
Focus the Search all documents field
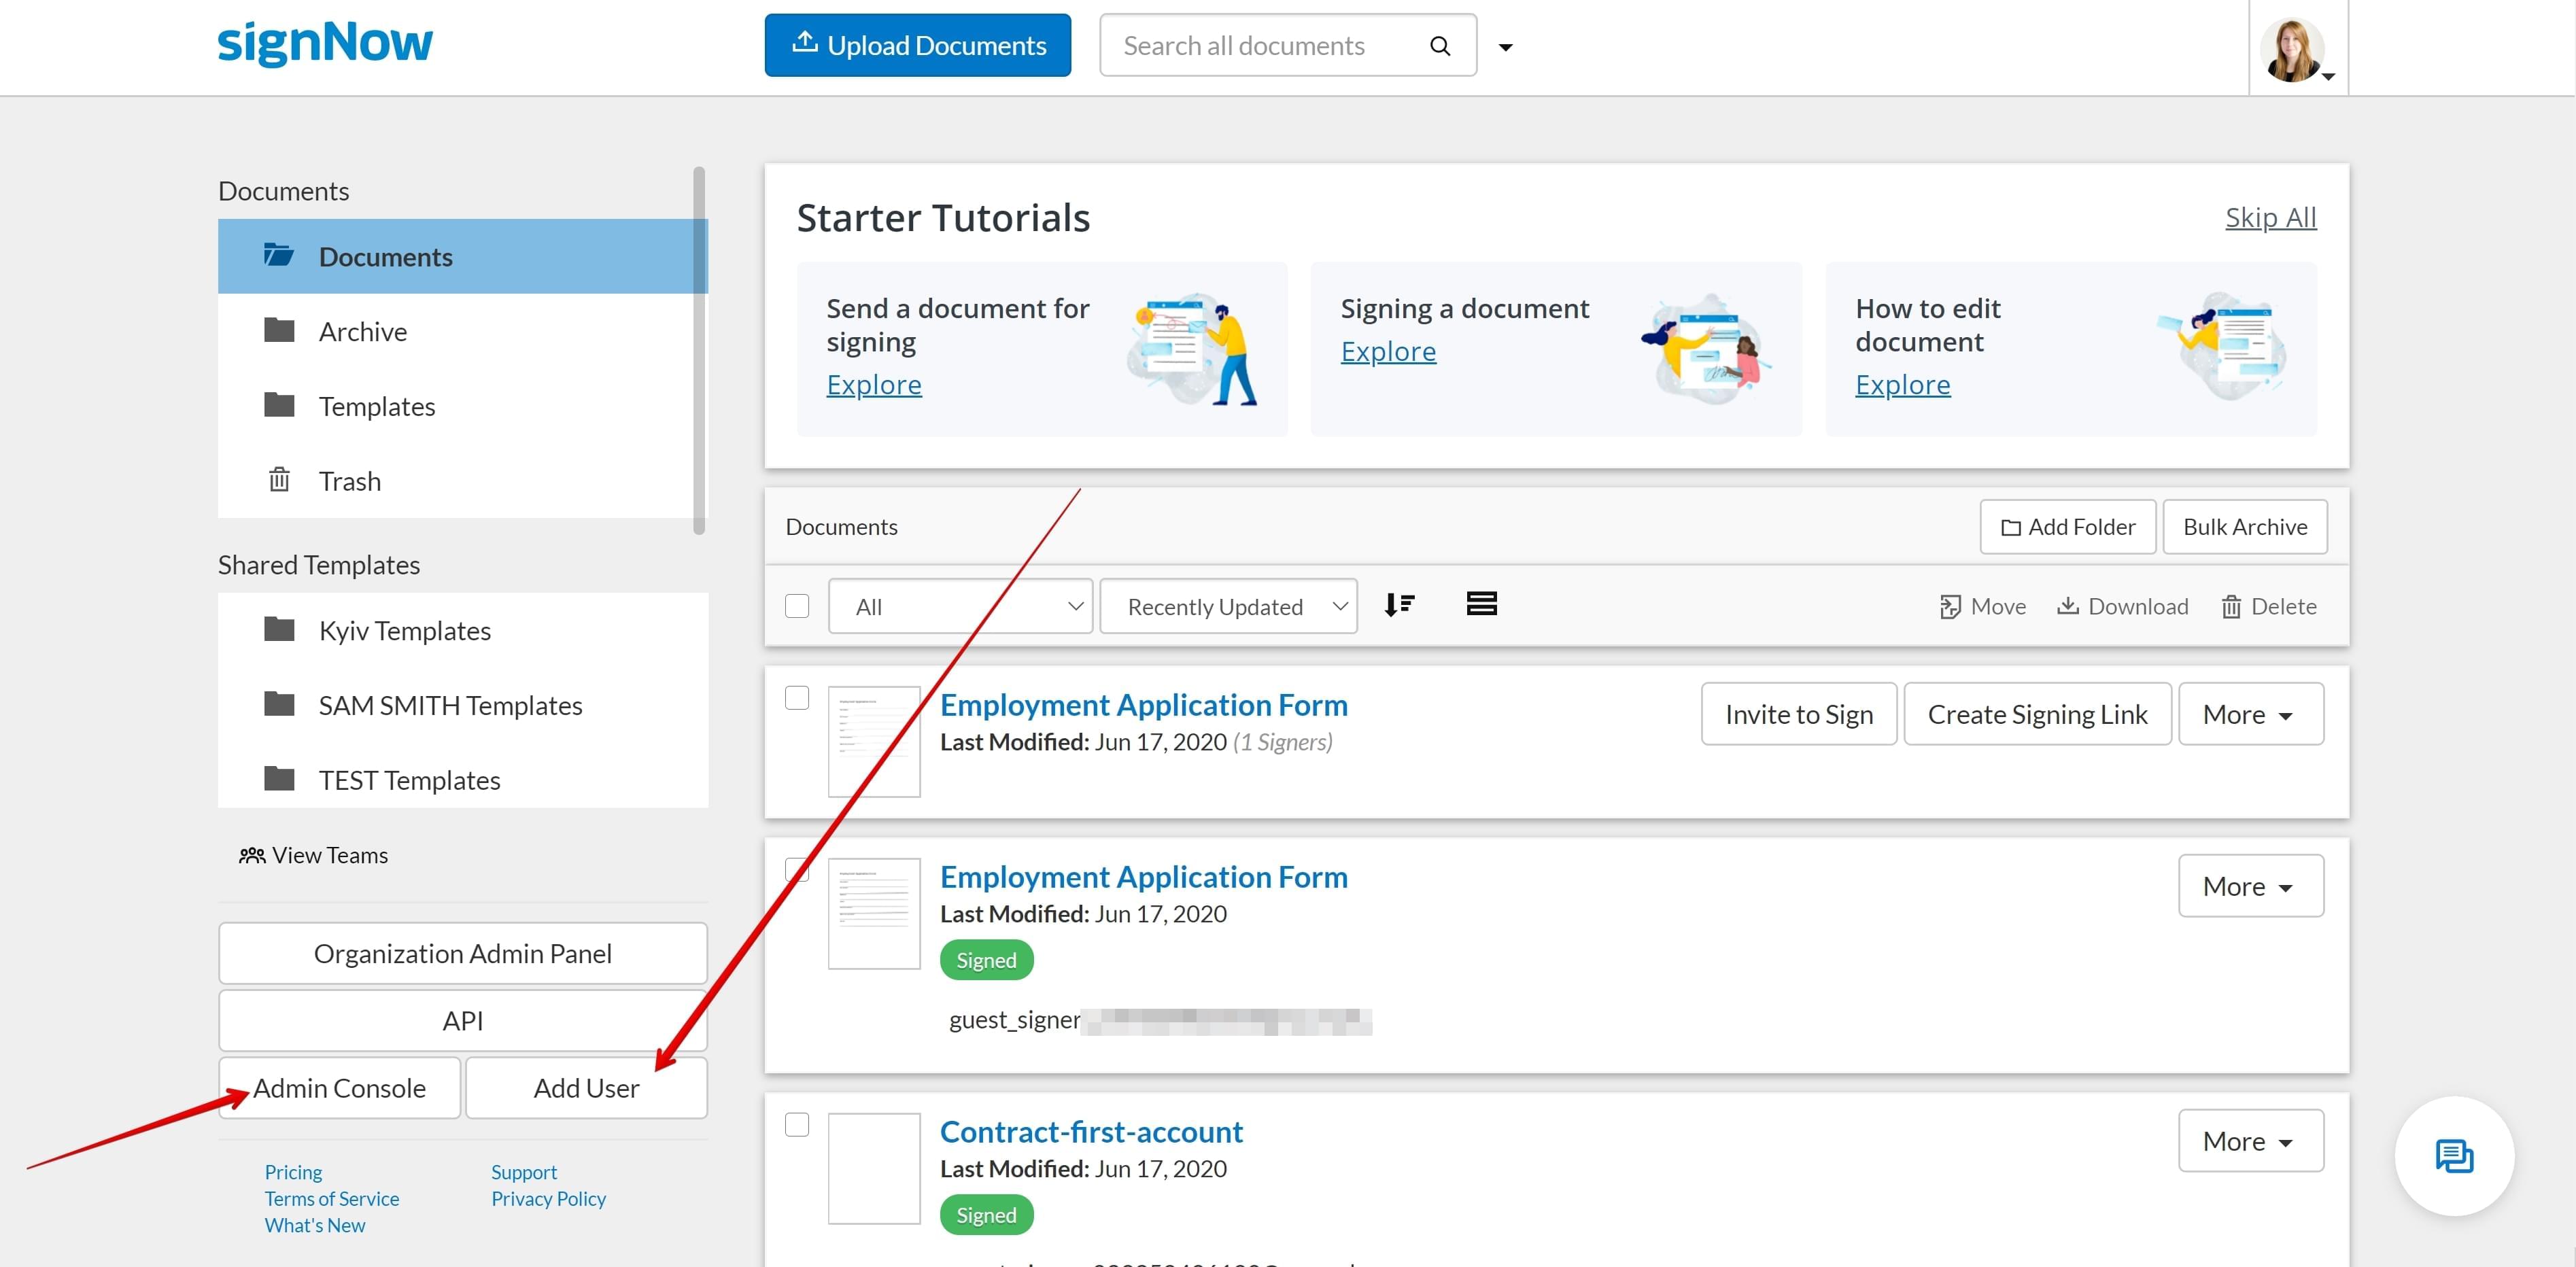(1288, 45)
